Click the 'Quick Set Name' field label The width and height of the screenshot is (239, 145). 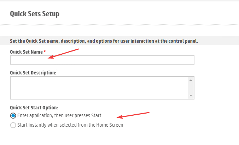(26, 52)
